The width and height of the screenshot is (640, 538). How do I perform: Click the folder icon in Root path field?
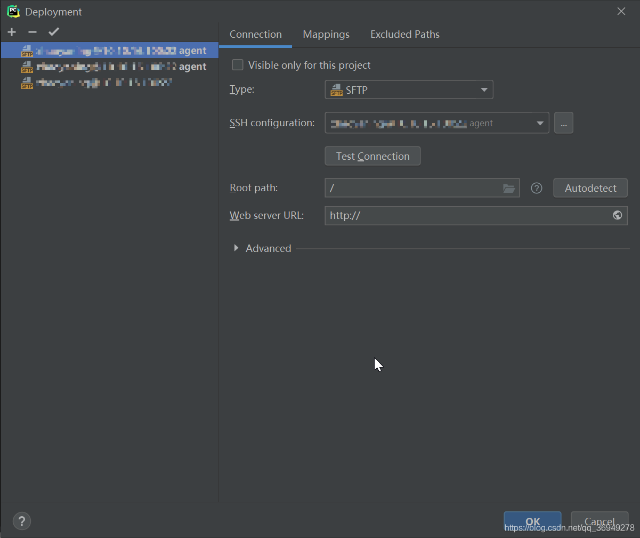point(509,189)
